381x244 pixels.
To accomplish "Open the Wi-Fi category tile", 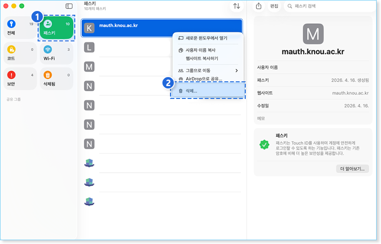I will [56, 53].
